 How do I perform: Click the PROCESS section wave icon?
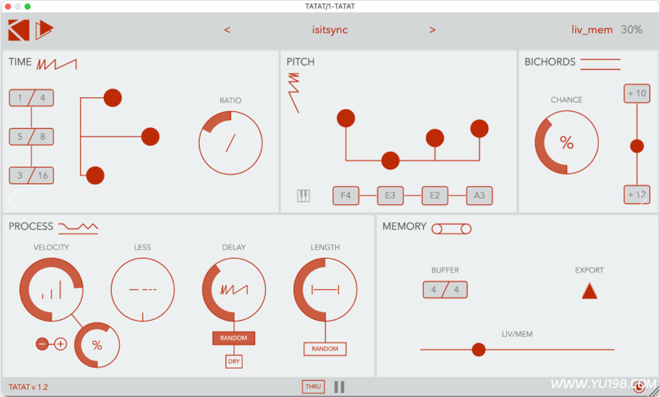click(x=78, y=228)
